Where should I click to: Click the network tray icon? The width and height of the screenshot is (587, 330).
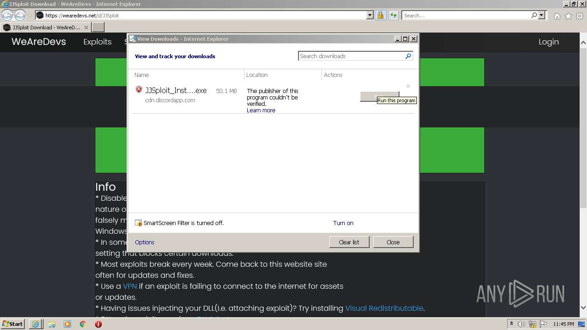(532, 324)
